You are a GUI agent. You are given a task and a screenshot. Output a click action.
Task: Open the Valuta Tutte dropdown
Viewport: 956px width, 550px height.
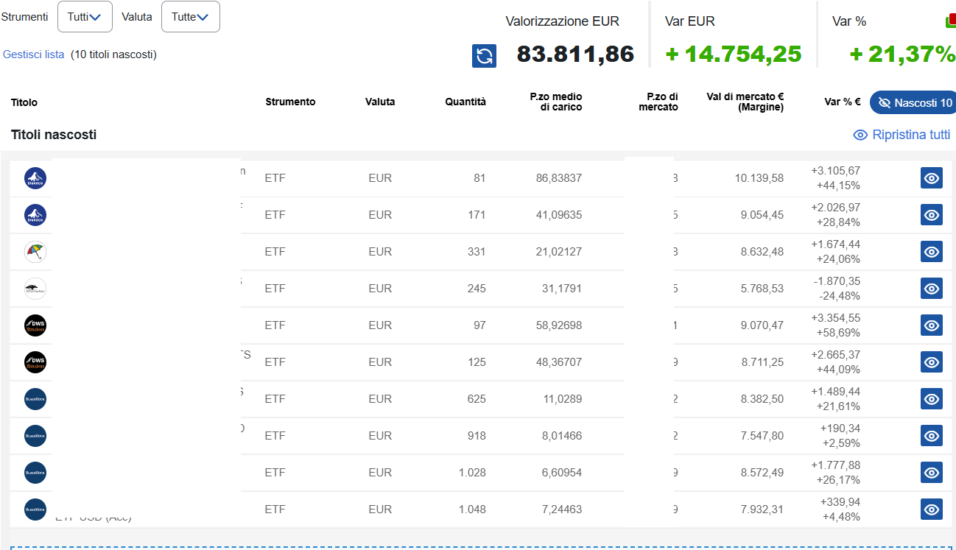coord(190,17)
